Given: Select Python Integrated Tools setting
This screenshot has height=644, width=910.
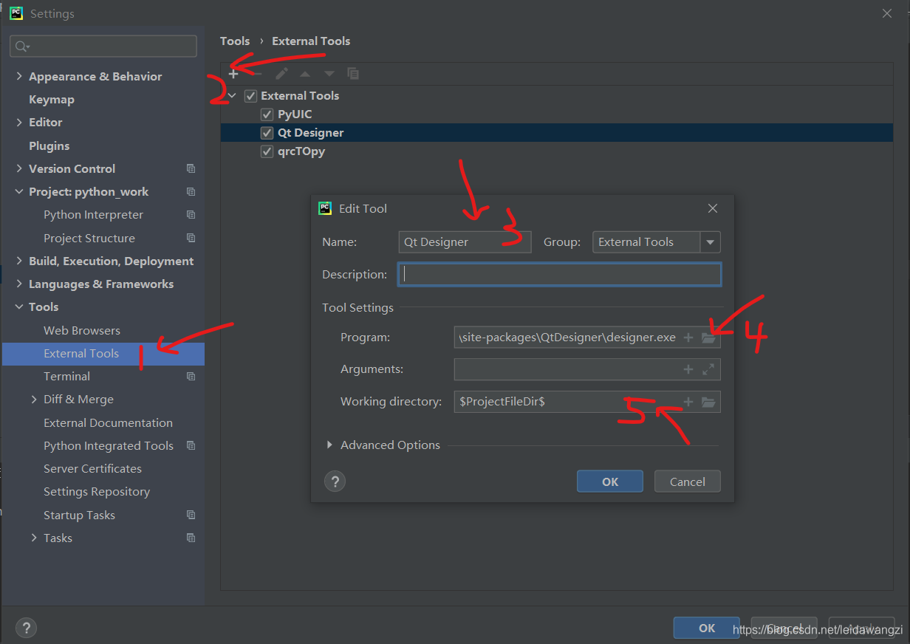Looking at the screenshot, I should click(109, 445).
